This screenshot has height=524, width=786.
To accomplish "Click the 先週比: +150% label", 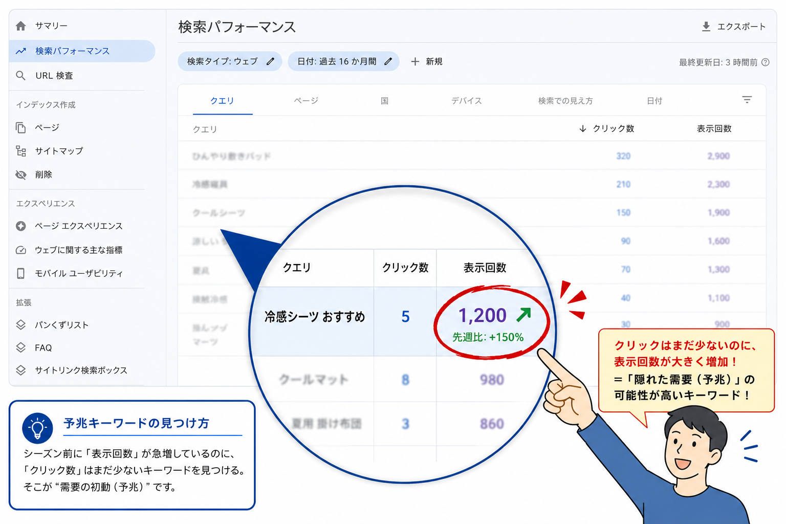I will (488, 337).
